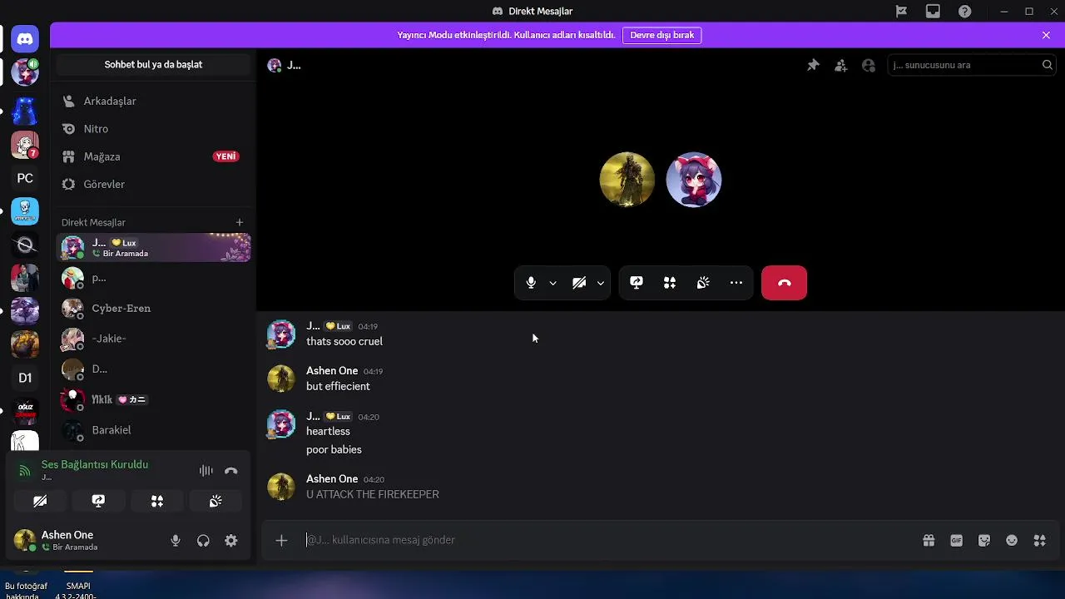This screenshot has width=1065, height=599.
Task: Open the DM with Barakiel
Action: coord(153,430)
